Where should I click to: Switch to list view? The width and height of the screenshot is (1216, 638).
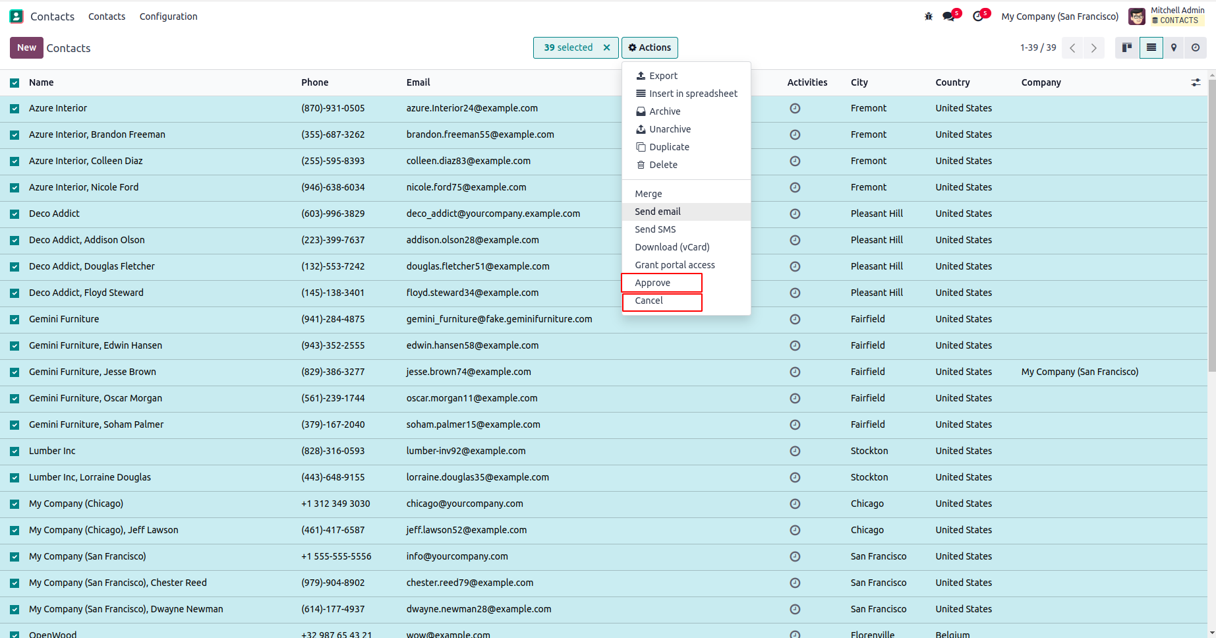click(1151, 47)
